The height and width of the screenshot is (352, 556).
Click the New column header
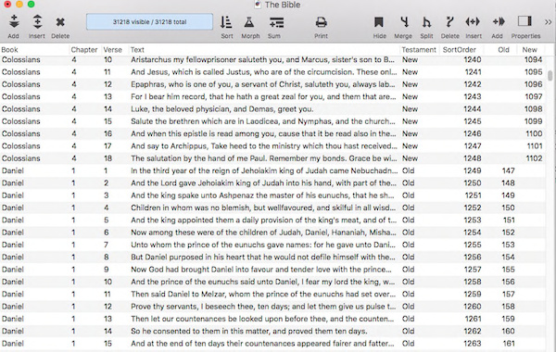click(531, 50)
